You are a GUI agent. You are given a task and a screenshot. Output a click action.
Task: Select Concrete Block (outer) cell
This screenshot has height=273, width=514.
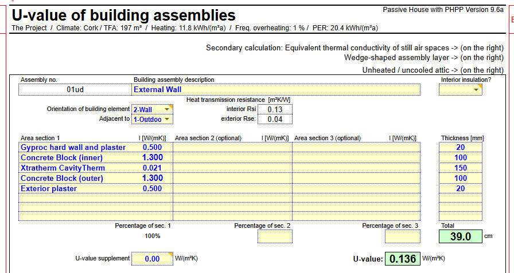coord(75,178)
